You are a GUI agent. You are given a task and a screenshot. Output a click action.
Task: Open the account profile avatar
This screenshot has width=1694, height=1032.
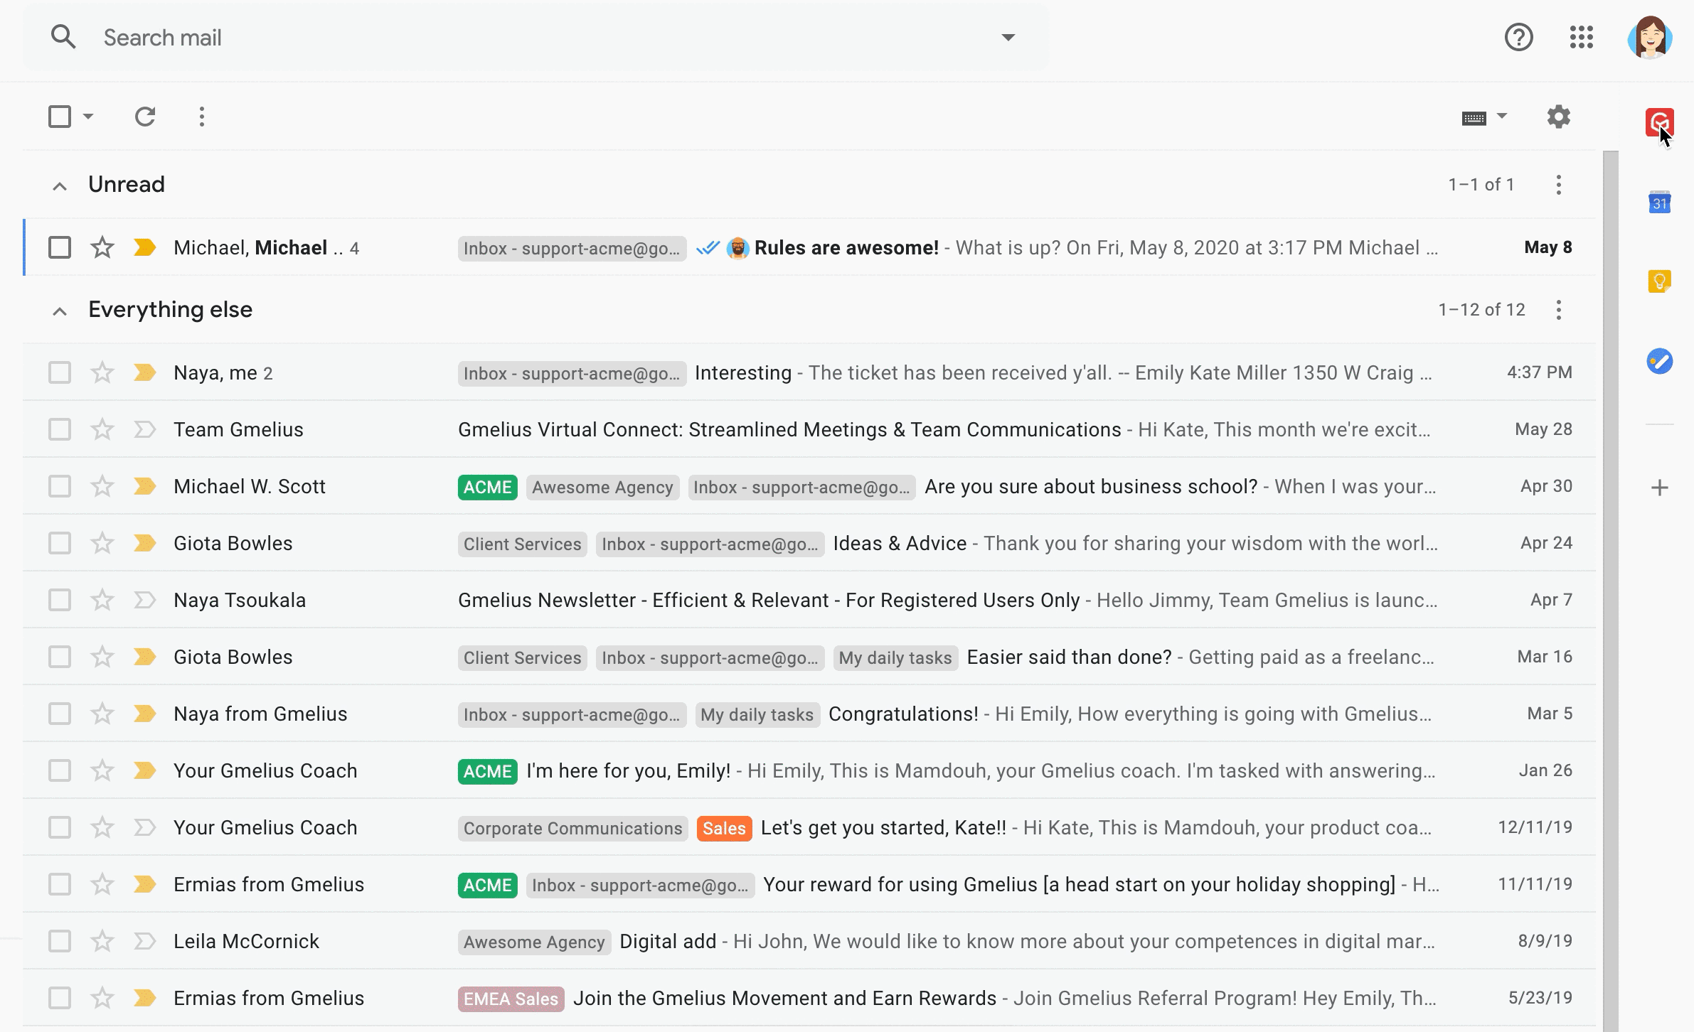(x=1650, y=37)
